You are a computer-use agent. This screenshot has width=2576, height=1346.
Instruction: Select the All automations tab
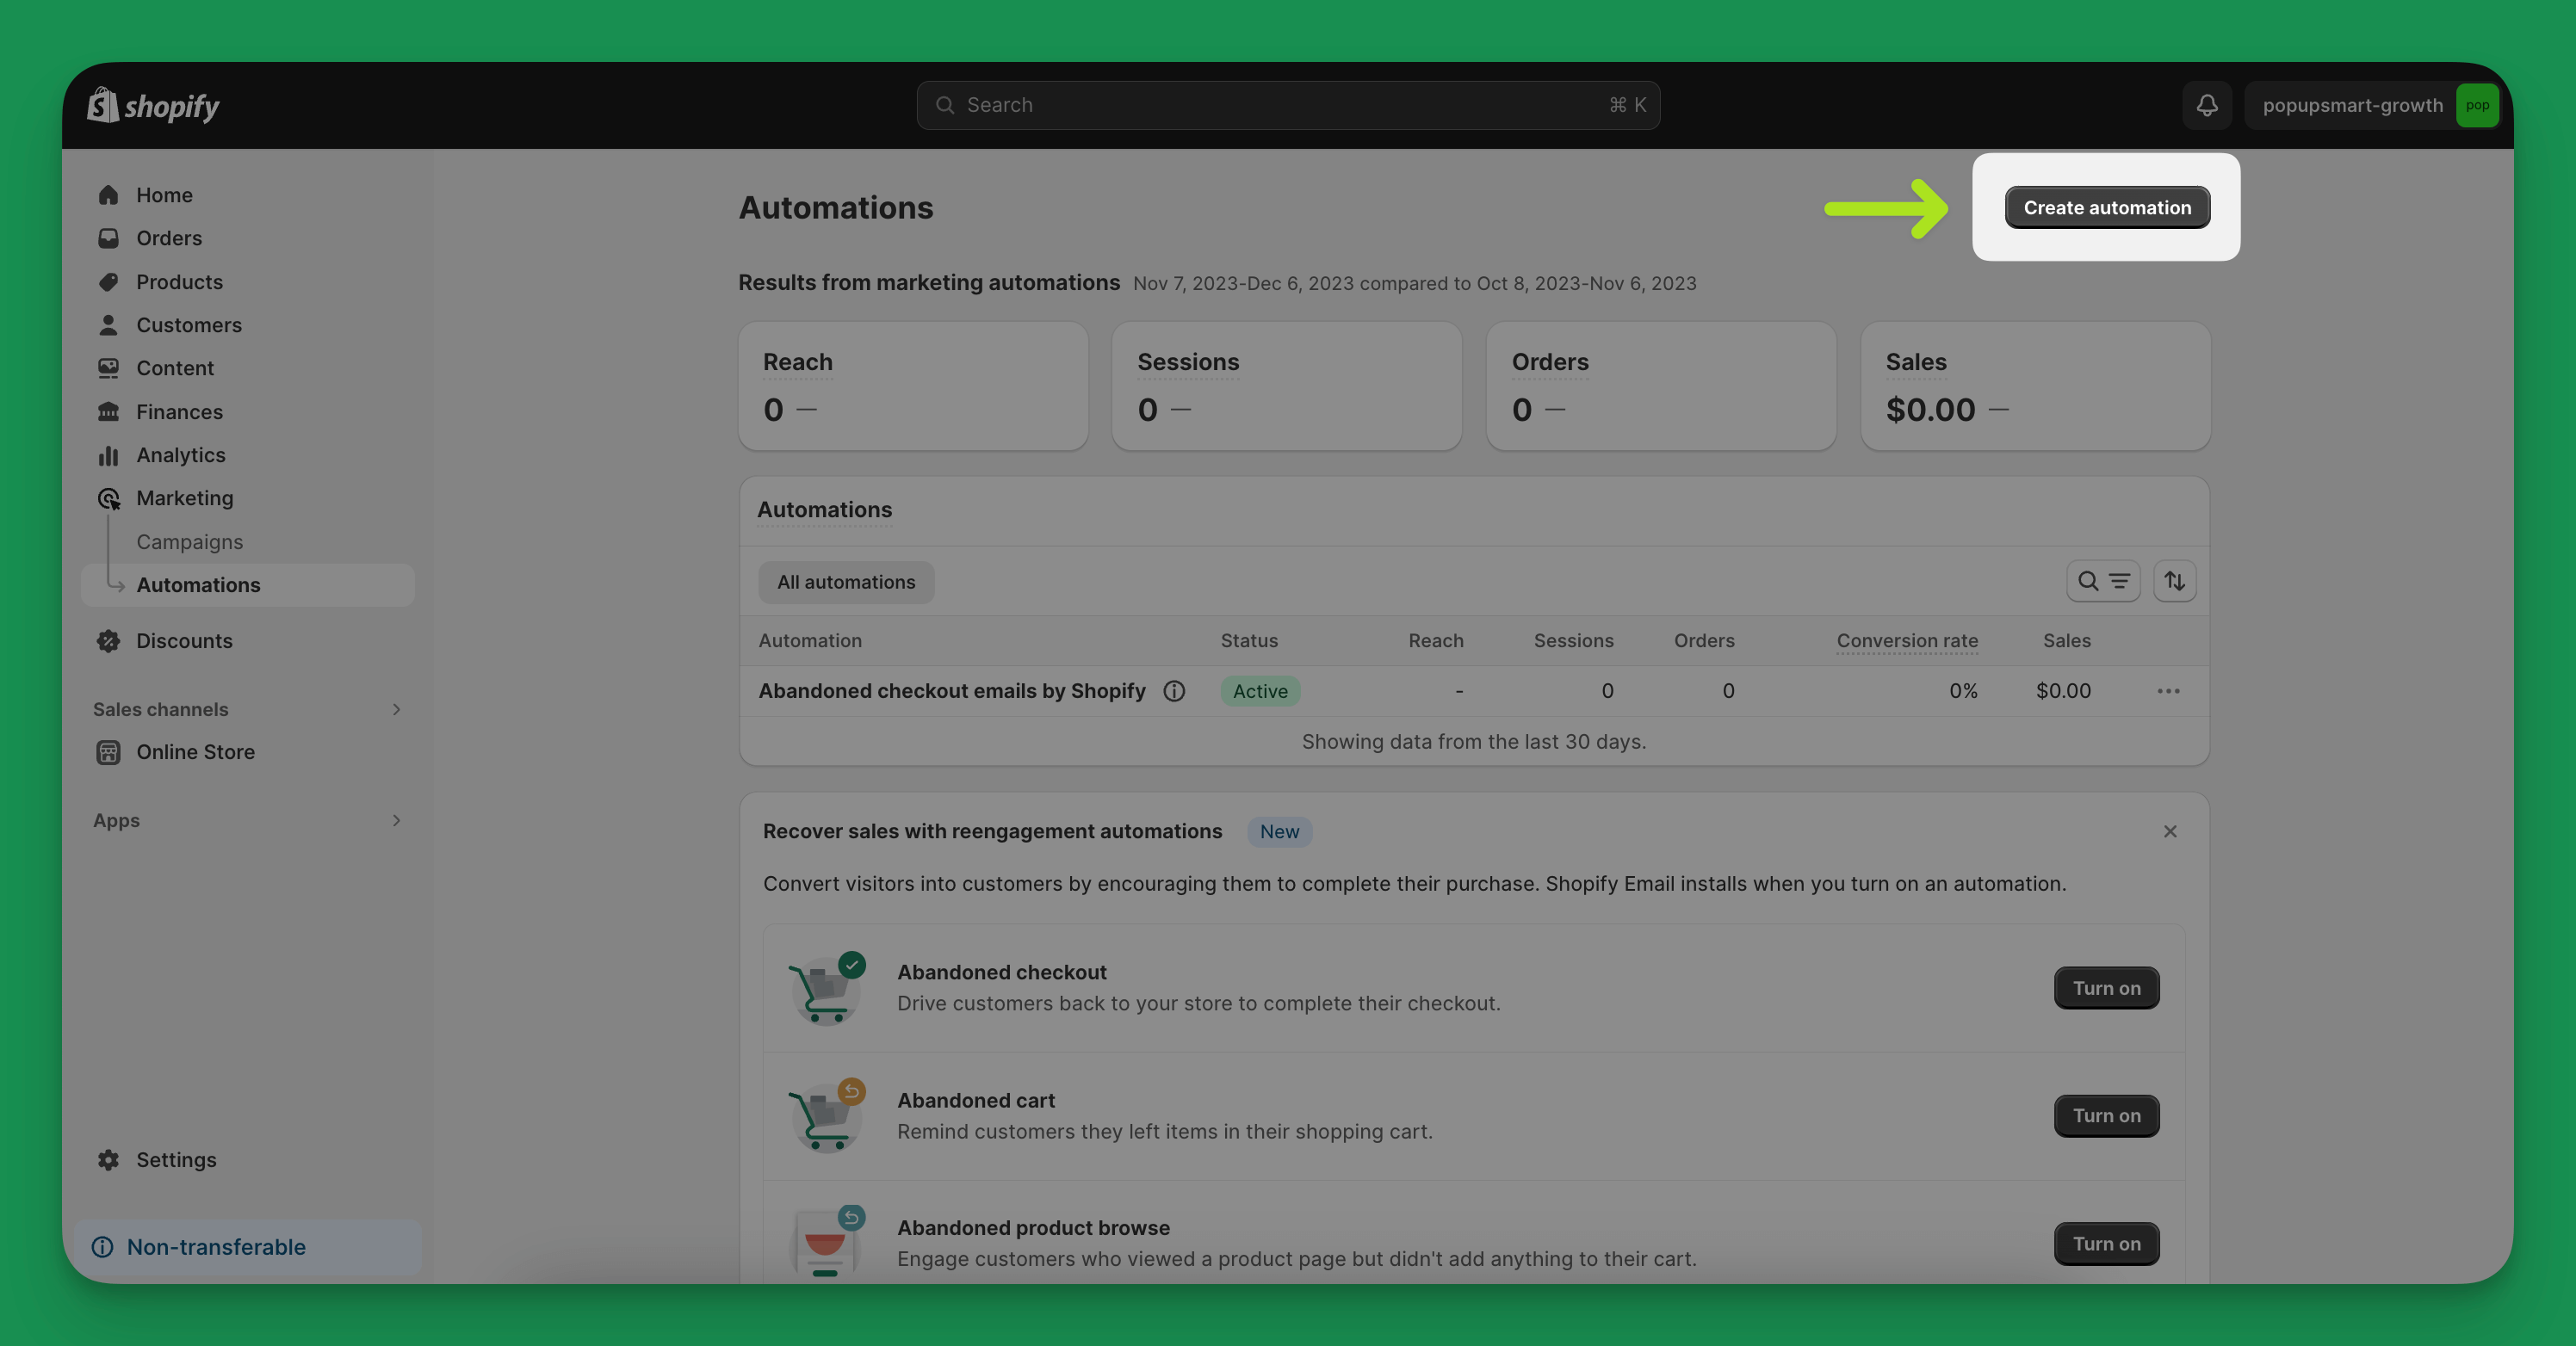point(846,582)
